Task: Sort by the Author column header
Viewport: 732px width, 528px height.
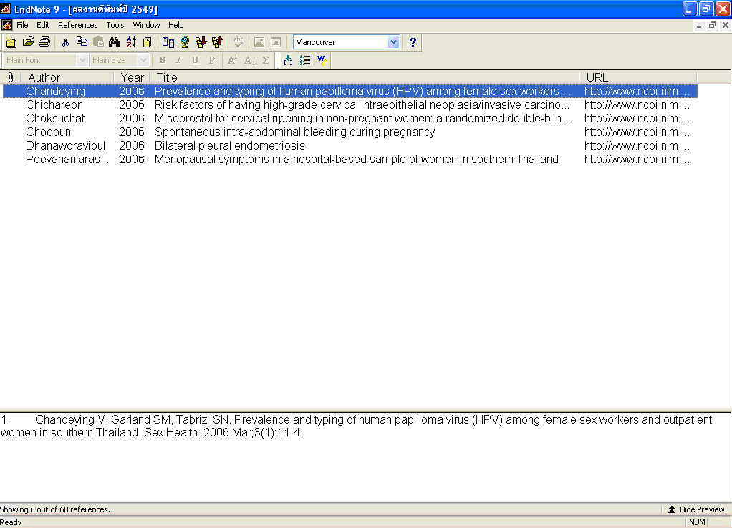Action: tap(68, 77)
